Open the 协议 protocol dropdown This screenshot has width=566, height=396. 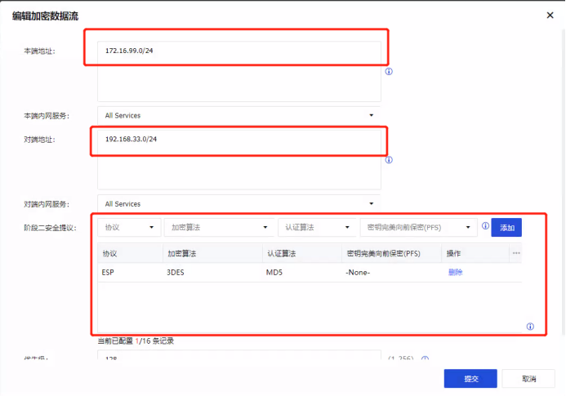tap(129, 228)
